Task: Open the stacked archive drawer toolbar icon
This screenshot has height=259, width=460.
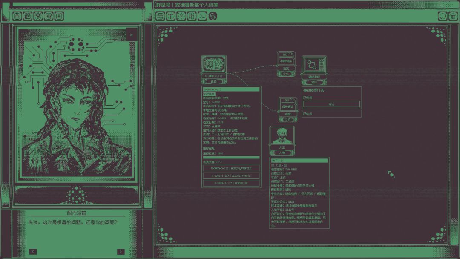Action: 160,16
